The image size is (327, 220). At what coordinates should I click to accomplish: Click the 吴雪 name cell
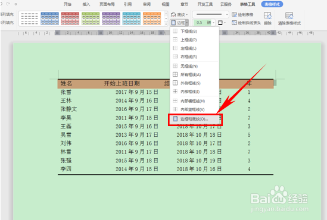tap(66, 135)
